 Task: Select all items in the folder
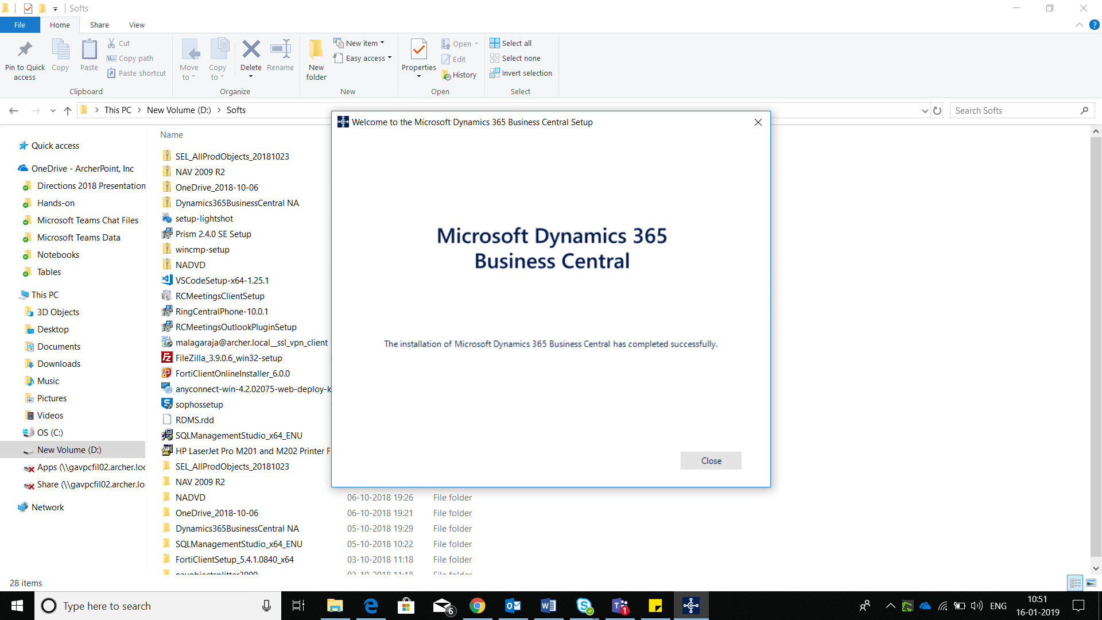(x=511, y=42)
